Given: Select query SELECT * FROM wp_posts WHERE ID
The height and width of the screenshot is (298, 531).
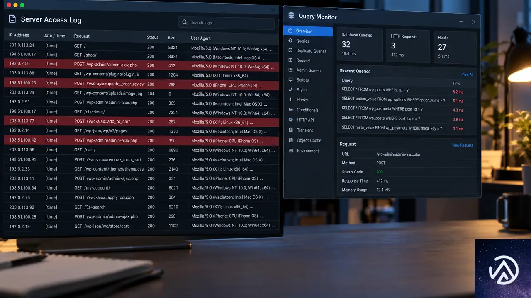Looking at the screenshot, I should click(375, 90).
